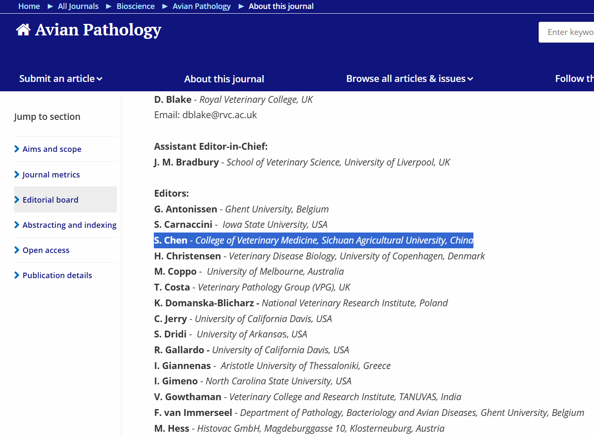The height and width of the screenshot is (436, 594).
Task: Click the dblake@rvc.ac.uk email address
Action: click(x=219, y=115)
